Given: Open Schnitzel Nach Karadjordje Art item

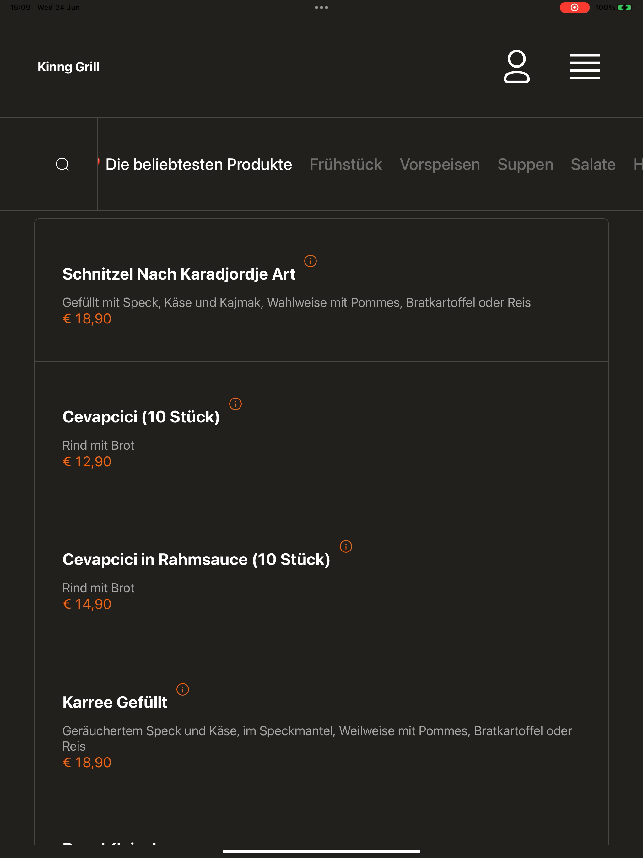Looking at the screenshot, I should [x=321, y=290].
